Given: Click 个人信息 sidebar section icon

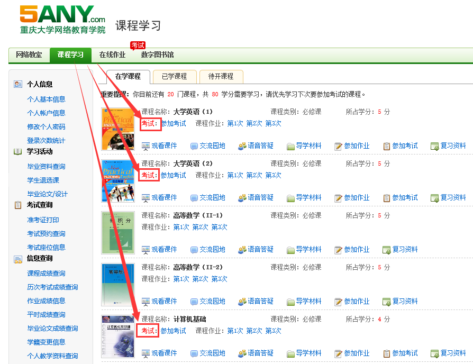Looking at the screenshot, I should point(18,84).
